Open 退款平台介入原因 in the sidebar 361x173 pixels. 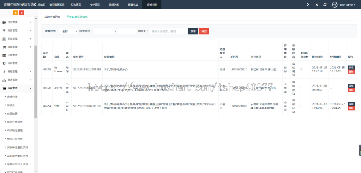[18, 164]
